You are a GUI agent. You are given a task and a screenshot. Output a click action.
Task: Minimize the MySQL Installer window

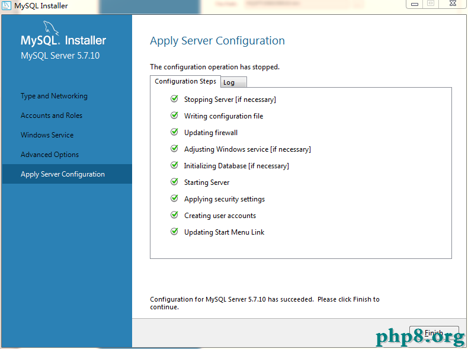(x=414, y=4)
